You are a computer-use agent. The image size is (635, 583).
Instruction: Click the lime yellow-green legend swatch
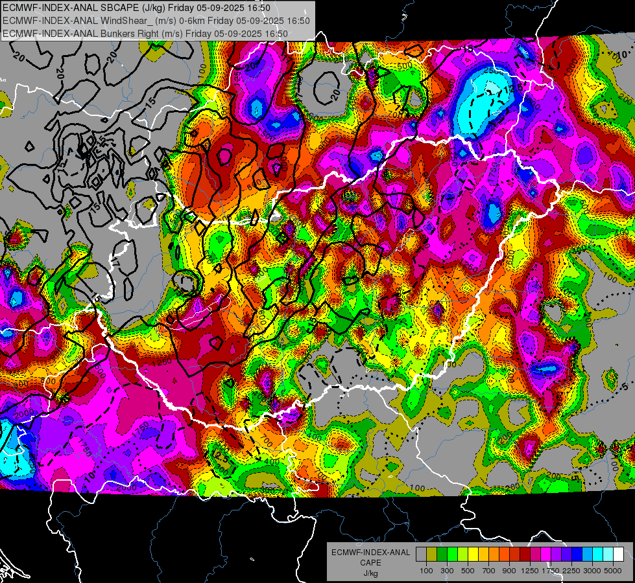tap(462, 554)
